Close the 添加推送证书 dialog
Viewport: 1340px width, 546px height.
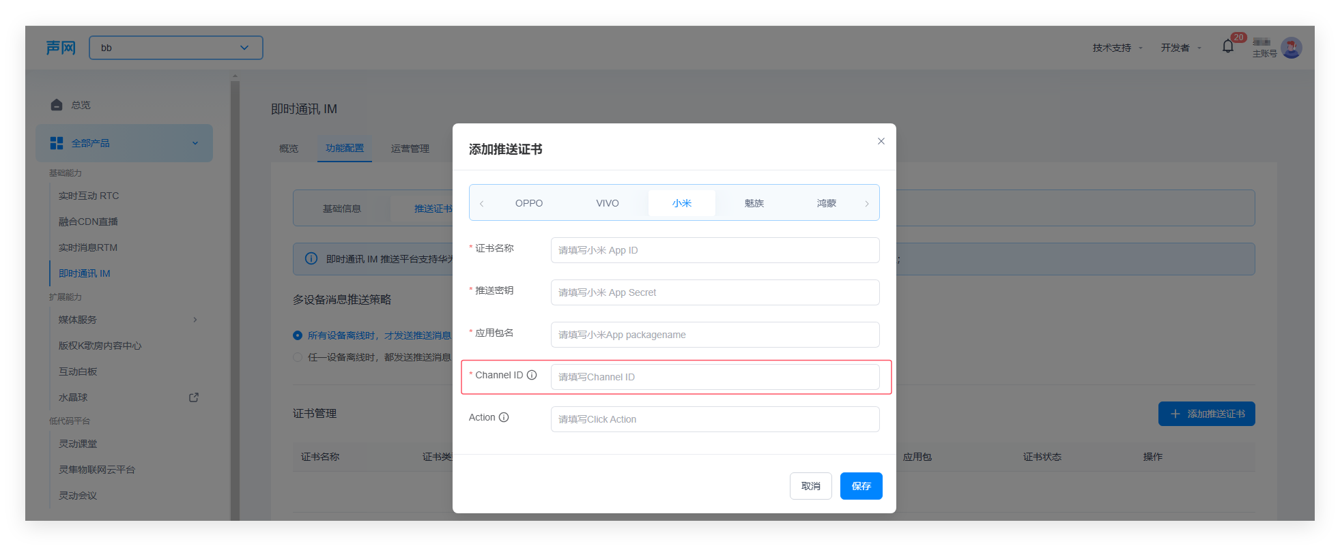point(881,141)
